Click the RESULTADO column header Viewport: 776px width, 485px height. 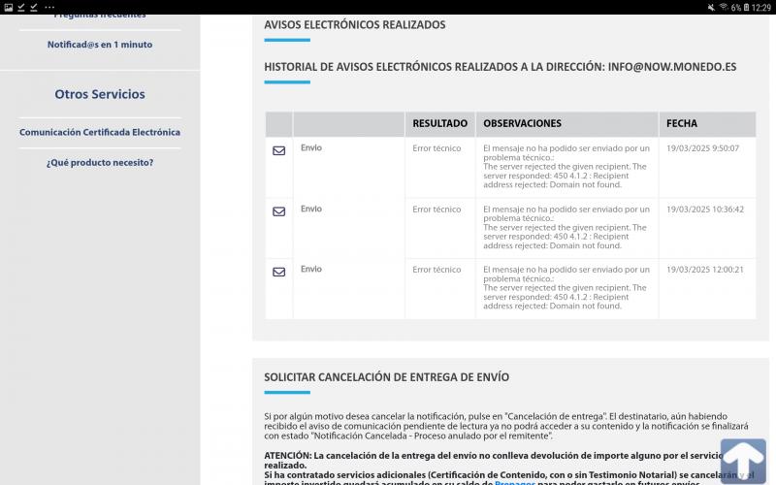(440, 123)
